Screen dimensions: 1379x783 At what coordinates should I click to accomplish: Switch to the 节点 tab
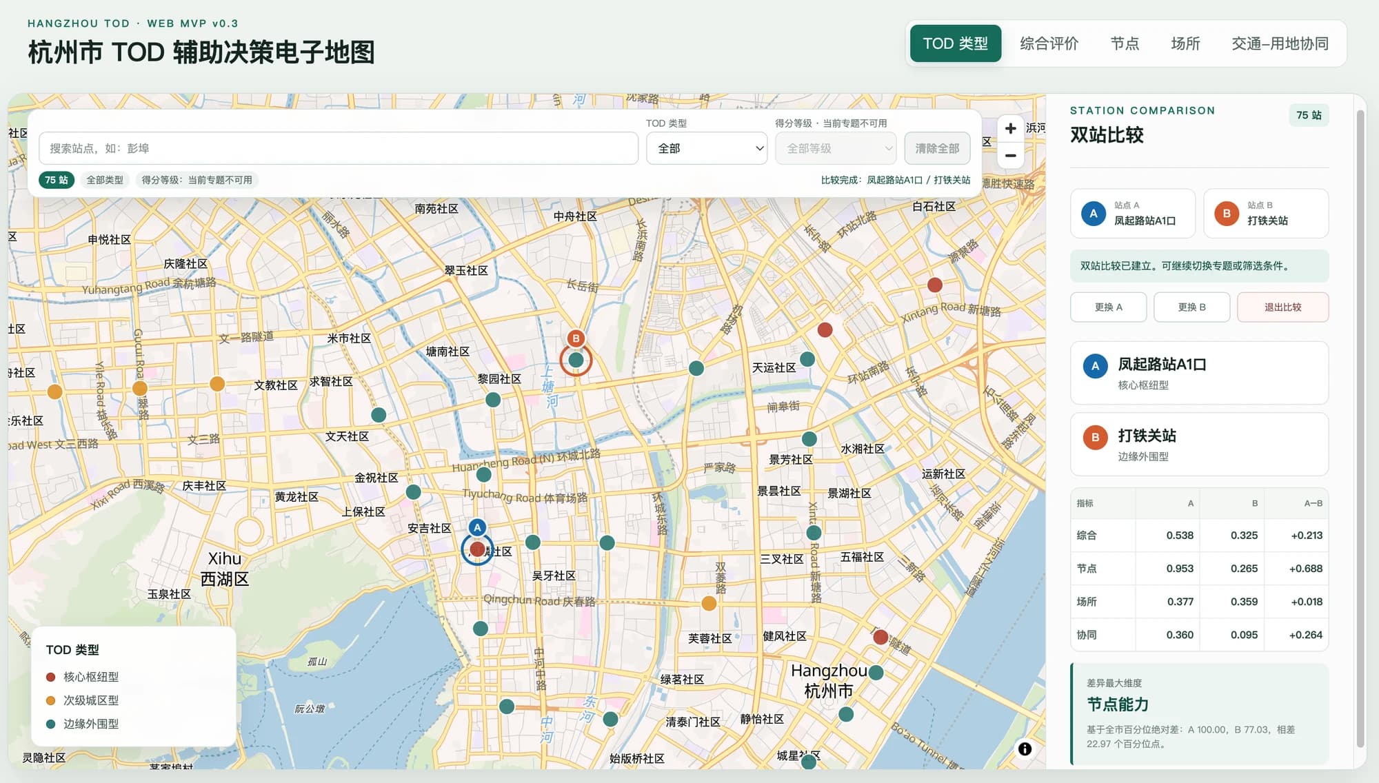click(1125, 43)
